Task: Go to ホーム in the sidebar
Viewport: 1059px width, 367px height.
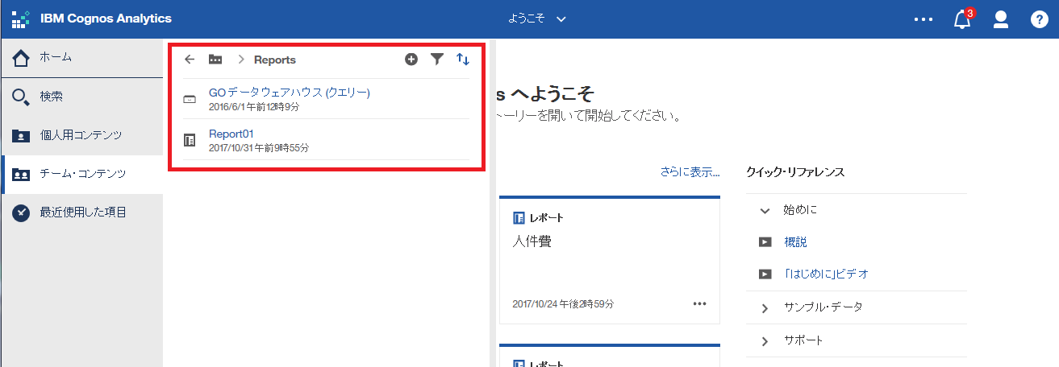Action: coord(81,57)
